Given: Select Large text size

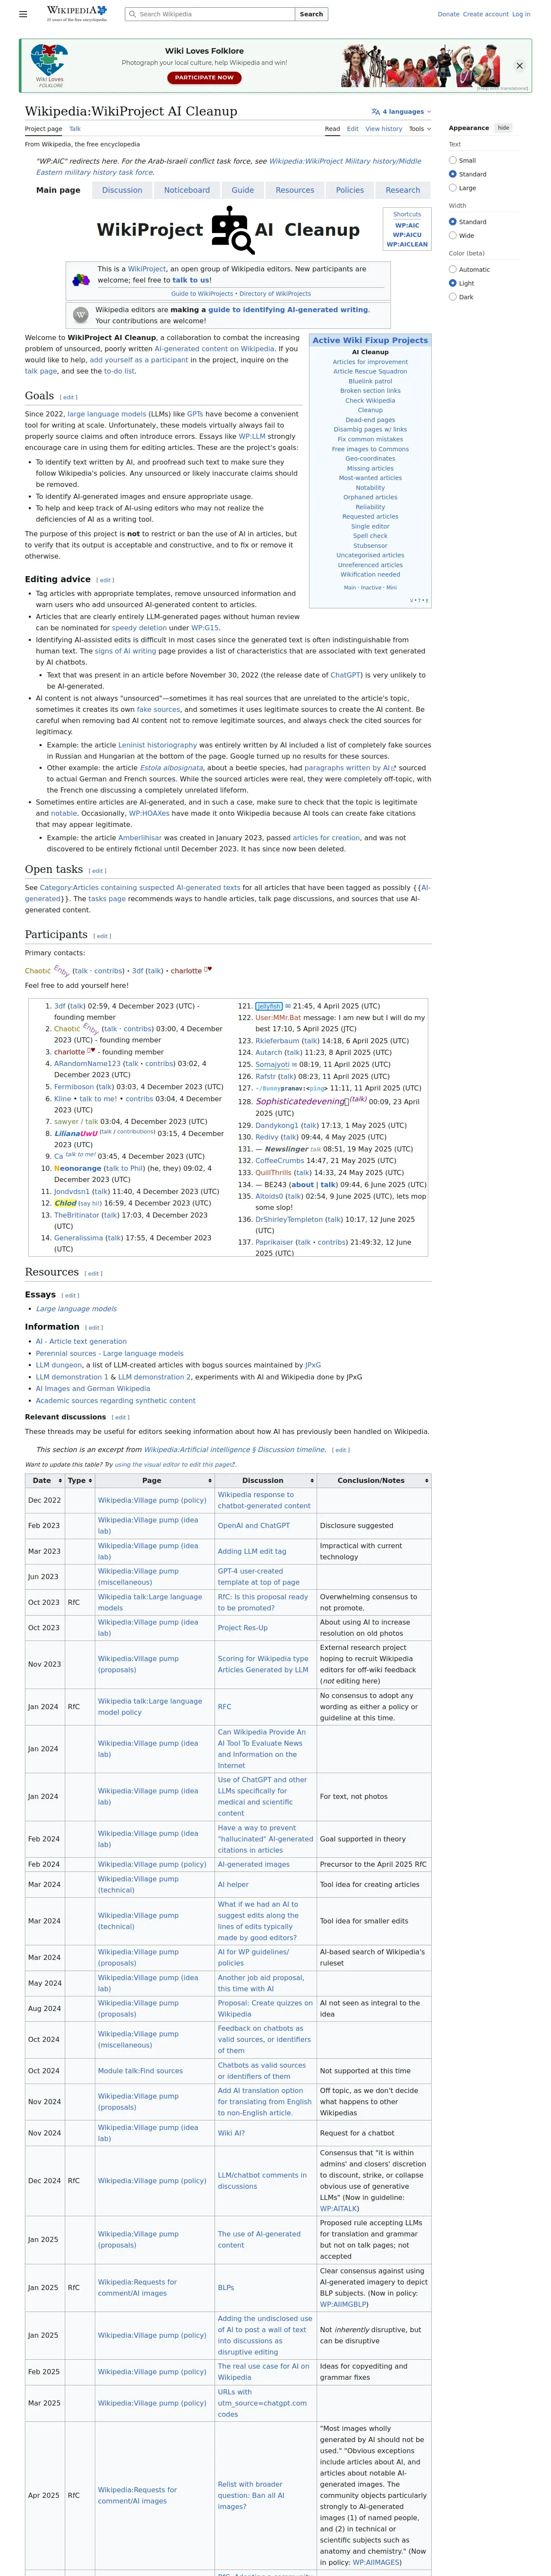Looking at the screenshot, I should 453,187.
